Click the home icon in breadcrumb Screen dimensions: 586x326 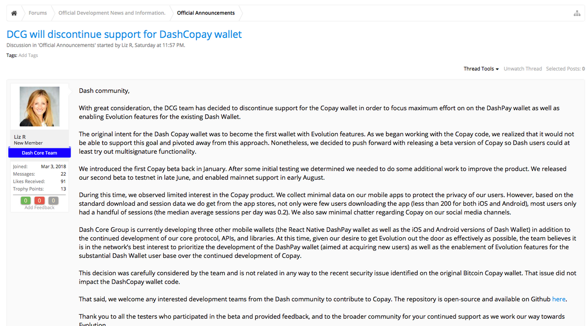click(x=14, y=13)
